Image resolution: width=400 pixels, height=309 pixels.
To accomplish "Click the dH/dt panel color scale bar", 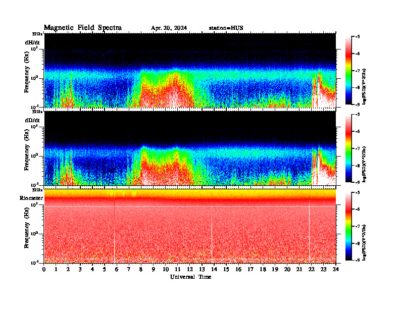I will [x=348, y=71].
